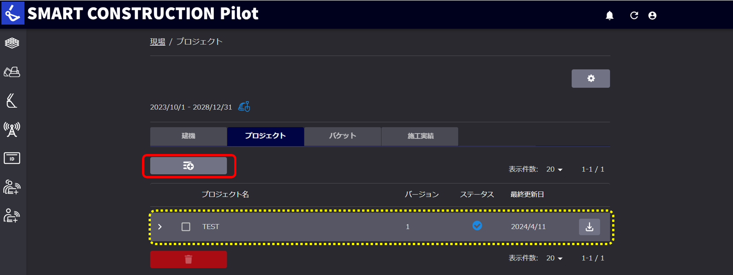Switch to the バケット tab
The height and width of the screenshot is (275, 733).
343,136
